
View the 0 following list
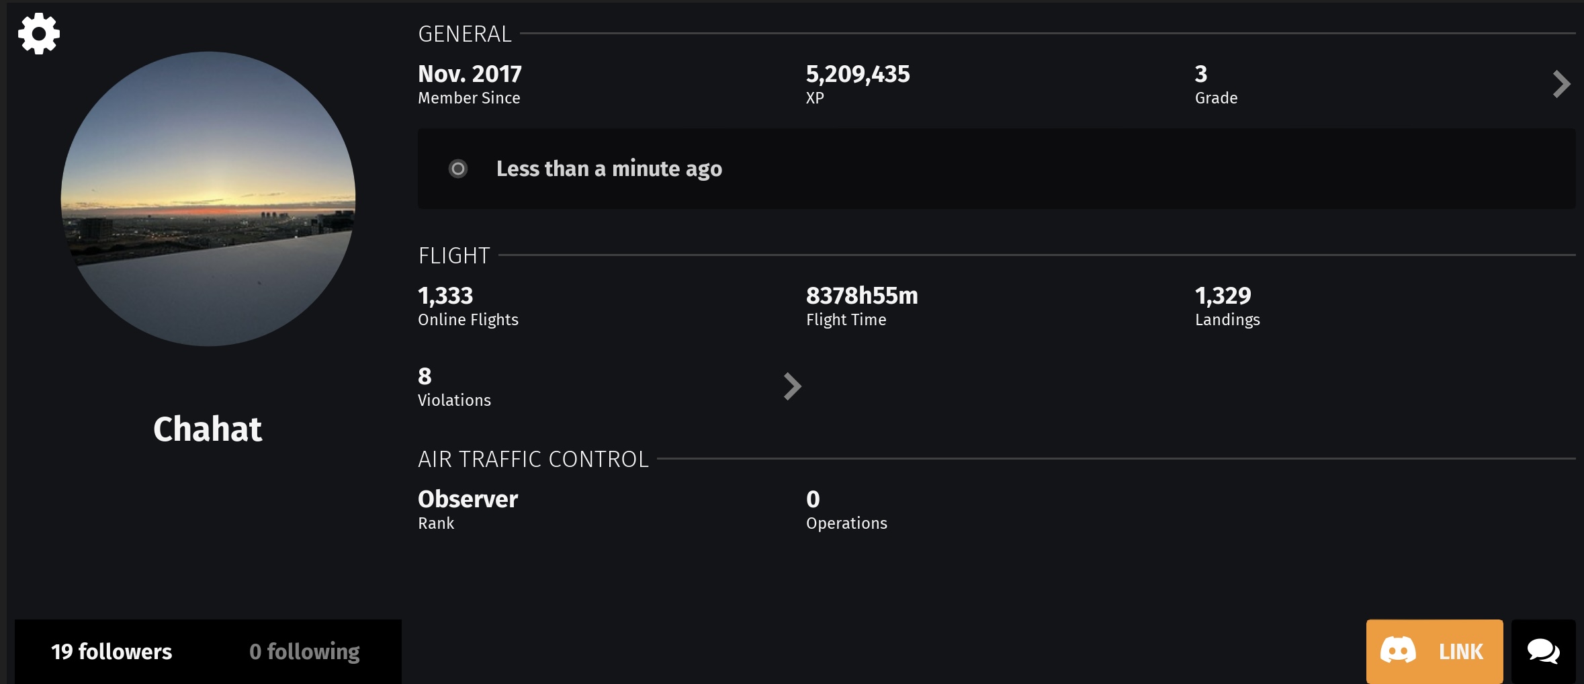coord(304,652)
